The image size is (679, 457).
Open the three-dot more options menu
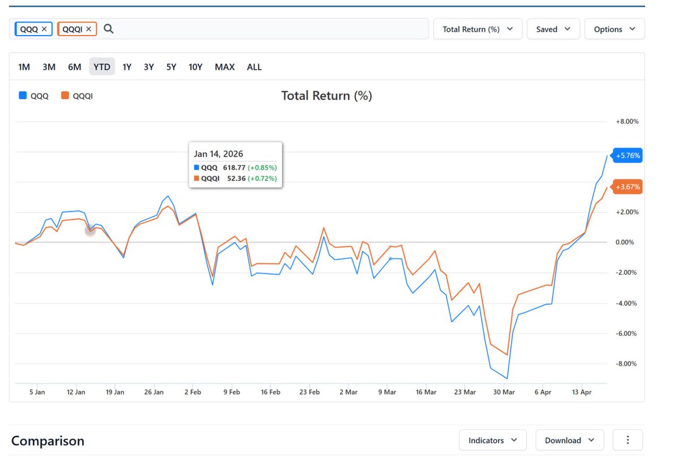tap(626, 440)
